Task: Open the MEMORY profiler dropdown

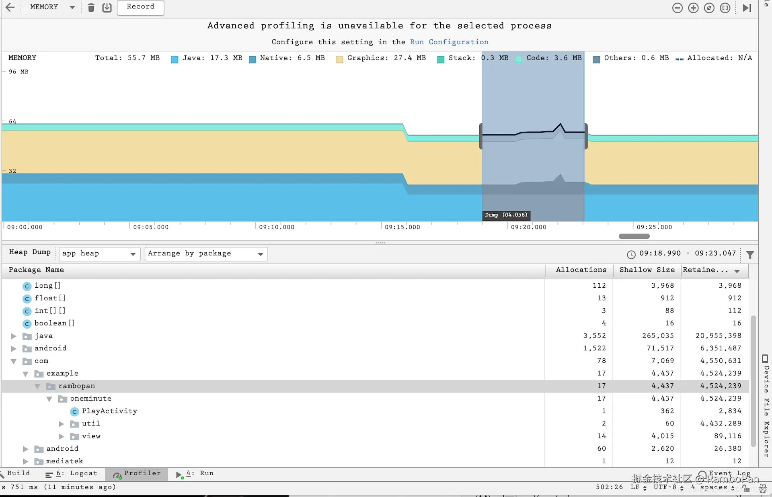Action: pyautogui.click(x=52, y=7)
